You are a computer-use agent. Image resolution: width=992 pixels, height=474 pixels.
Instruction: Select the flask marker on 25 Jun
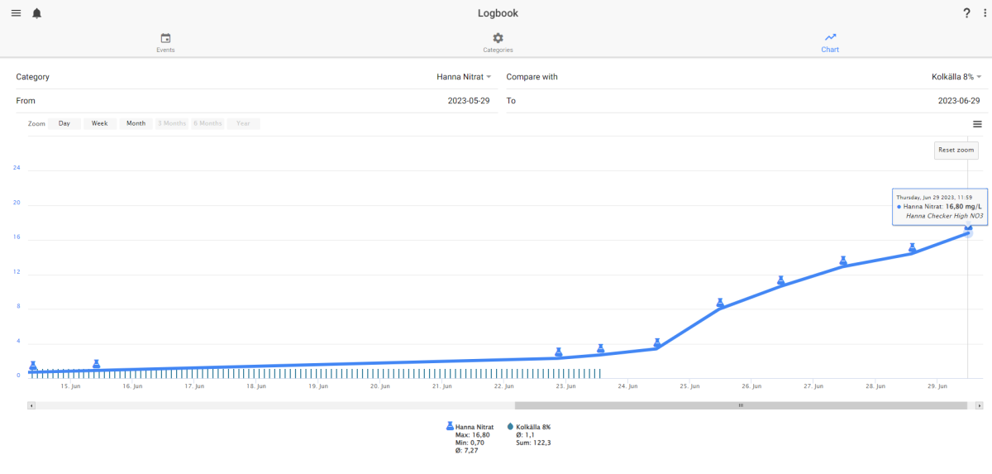coord(720,303)
